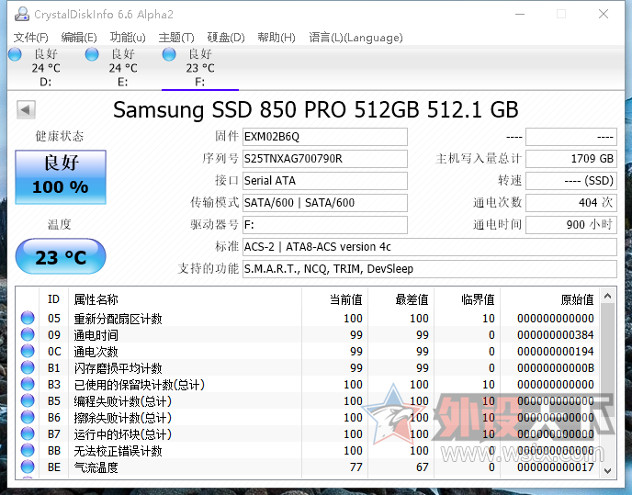This screenshot has width=632, height=495.
Task: Click the 当前值 column header
Action: coord(335,299)
